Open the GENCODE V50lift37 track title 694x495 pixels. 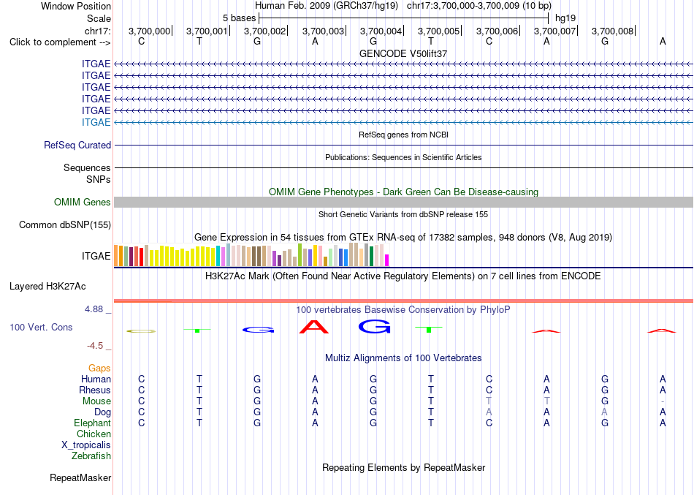coord(403,53)
